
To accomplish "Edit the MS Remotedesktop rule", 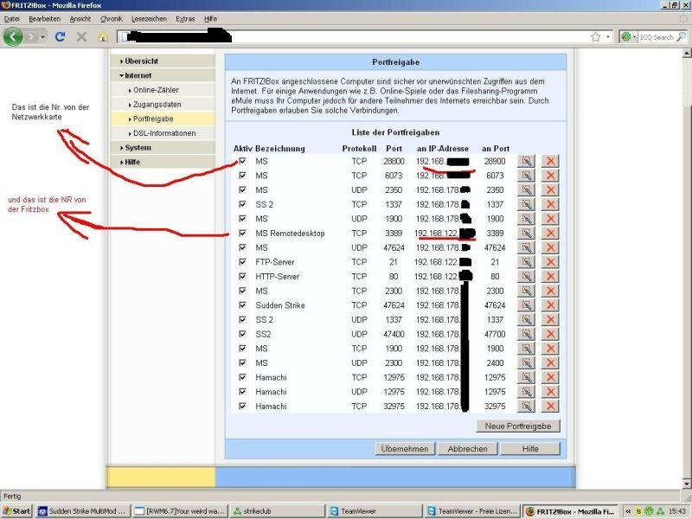I will [526, 234].
